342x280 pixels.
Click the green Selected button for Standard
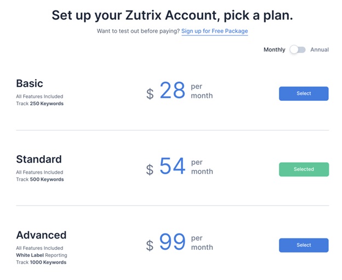[x=304, y=169]
